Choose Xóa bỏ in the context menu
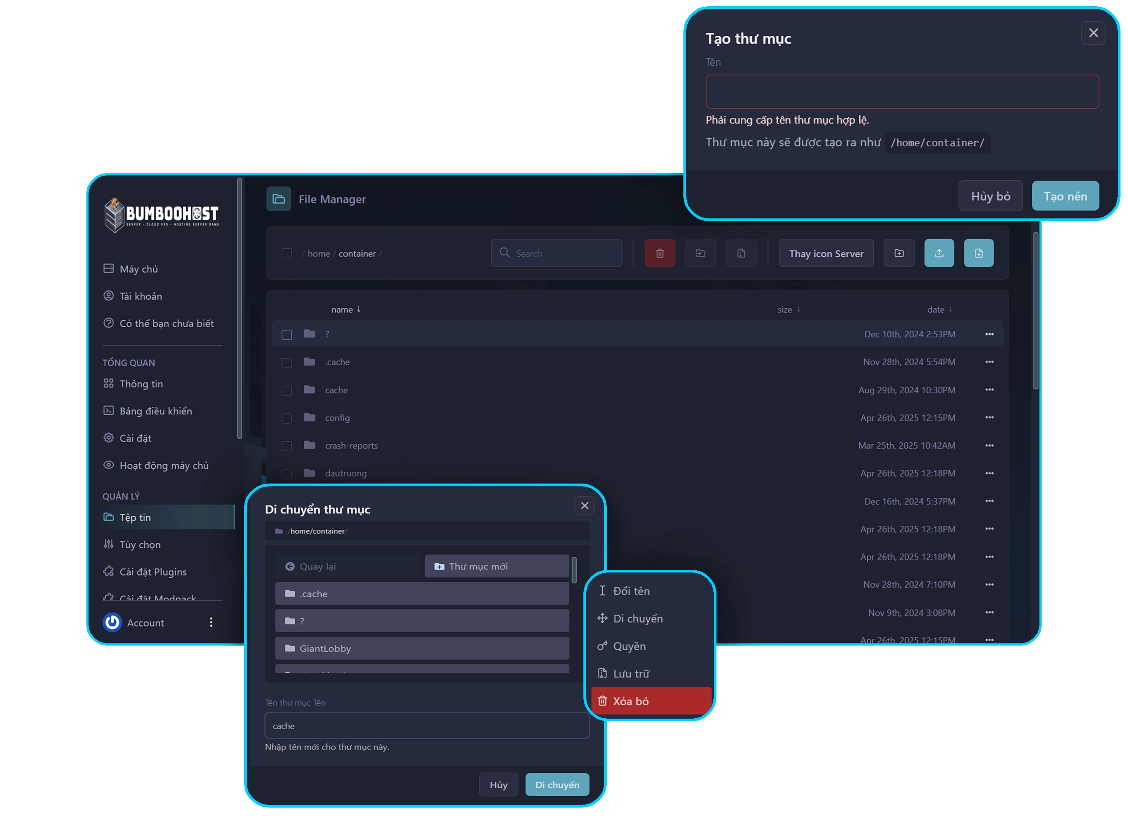This screenshot has width=1128, height=816. 650,701
